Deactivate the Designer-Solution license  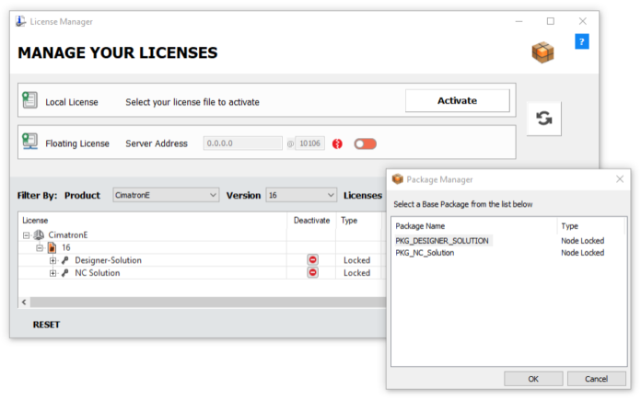point(312,260)
